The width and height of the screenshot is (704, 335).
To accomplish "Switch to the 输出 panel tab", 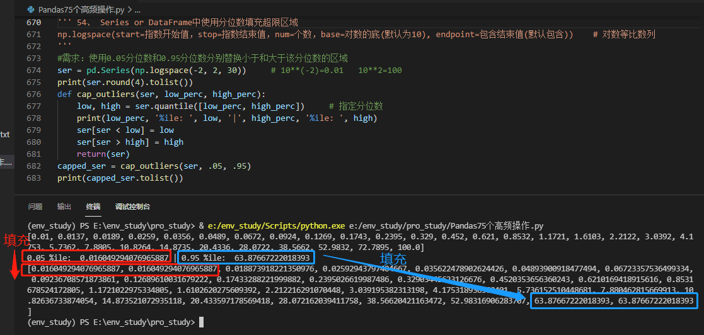I will pyautogui.click(x=64, y=207).
